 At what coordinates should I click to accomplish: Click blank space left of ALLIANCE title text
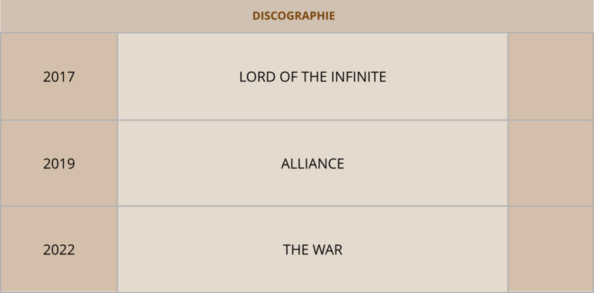[x=193, y=163]
